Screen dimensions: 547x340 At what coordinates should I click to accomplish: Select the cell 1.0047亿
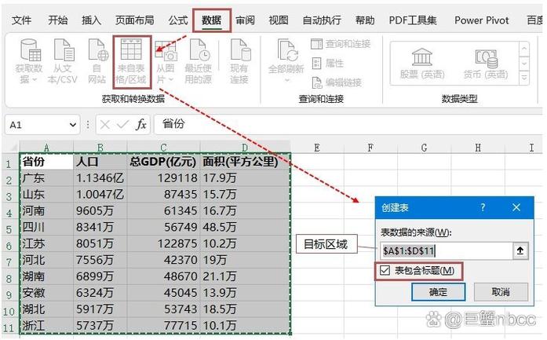pyautogui.click(x=100, y=195)
